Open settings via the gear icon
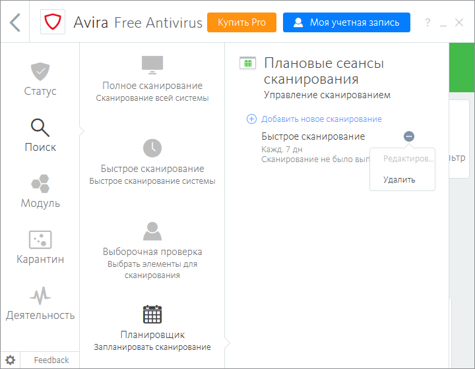This screenshot has width=475, height=369. (11, 360)
